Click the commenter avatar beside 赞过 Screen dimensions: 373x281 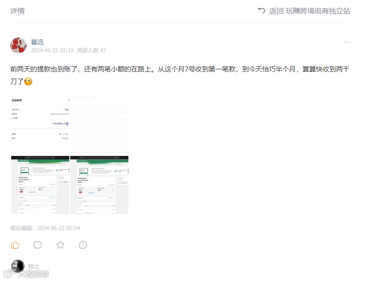tap(17, 266)
